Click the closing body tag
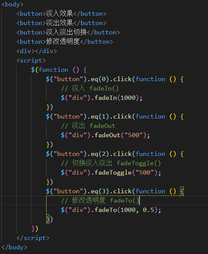208x254 pixels. click(14, 248)
